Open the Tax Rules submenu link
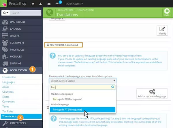Screen dimensions: 173x128 coord(8,111)
